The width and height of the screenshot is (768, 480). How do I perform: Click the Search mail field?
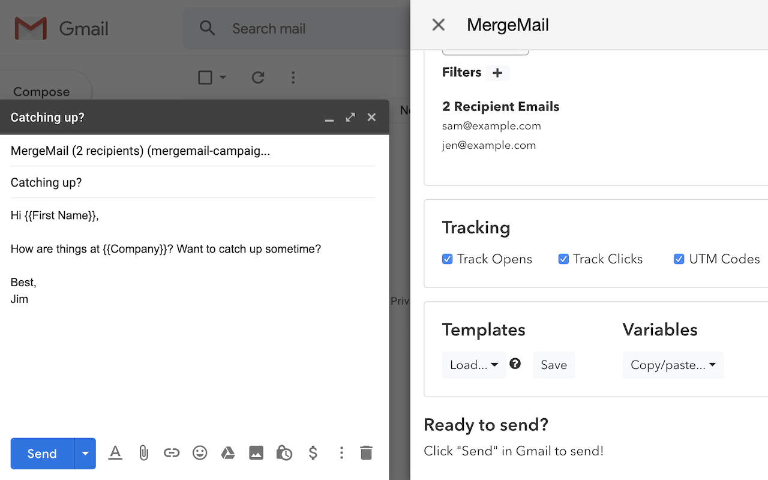pyautogui.click(x=296, y=28)
